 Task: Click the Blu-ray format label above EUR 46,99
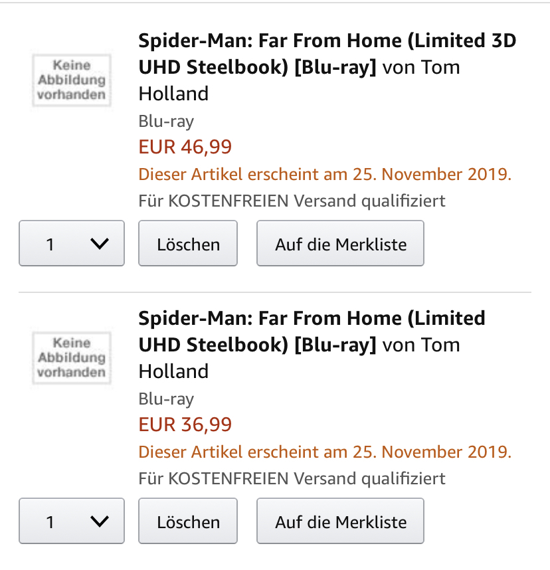166,121
